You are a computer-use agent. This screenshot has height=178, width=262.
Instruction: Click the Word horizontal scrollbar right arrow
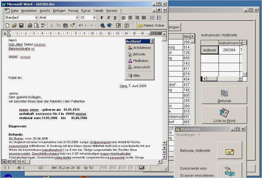[x=160, y=162]
